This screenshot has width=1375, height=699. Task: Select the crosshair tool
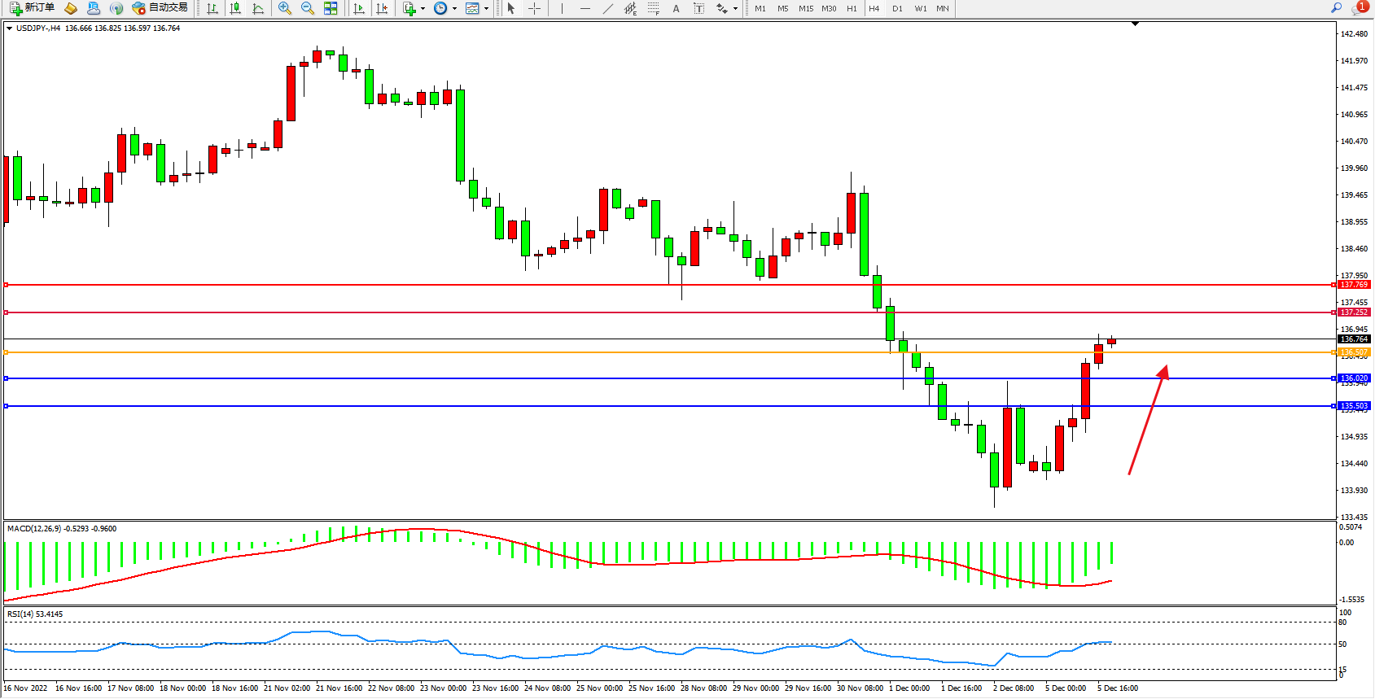pos(534,8)
